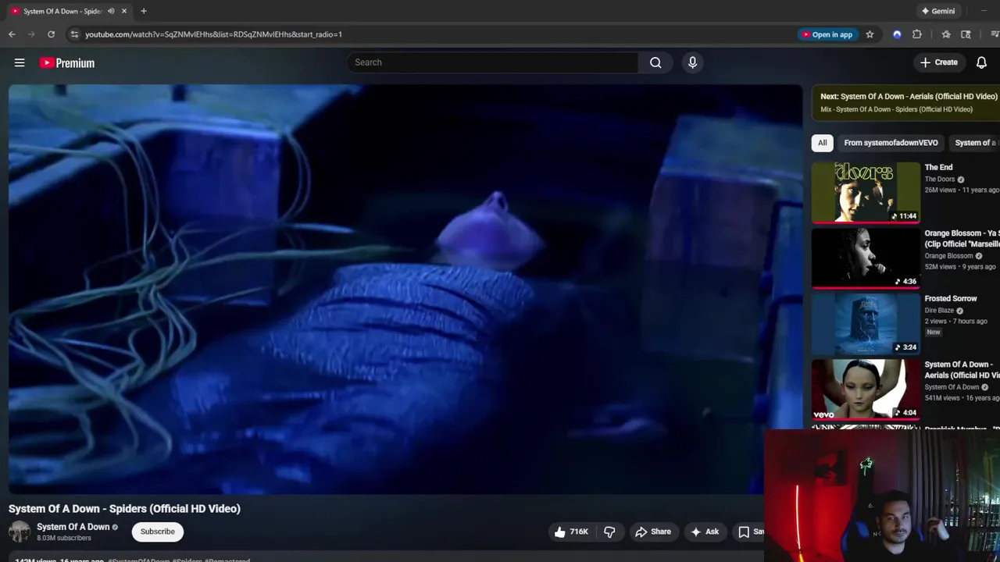Start voice search with microphone icon
The height and width of the screenshot is (562, 1000).
point(692,62)
